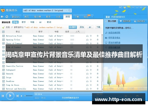Viewport: 148px width, 107px height.
Task: Open the 歌词MV tab
Action: (16, 17)
